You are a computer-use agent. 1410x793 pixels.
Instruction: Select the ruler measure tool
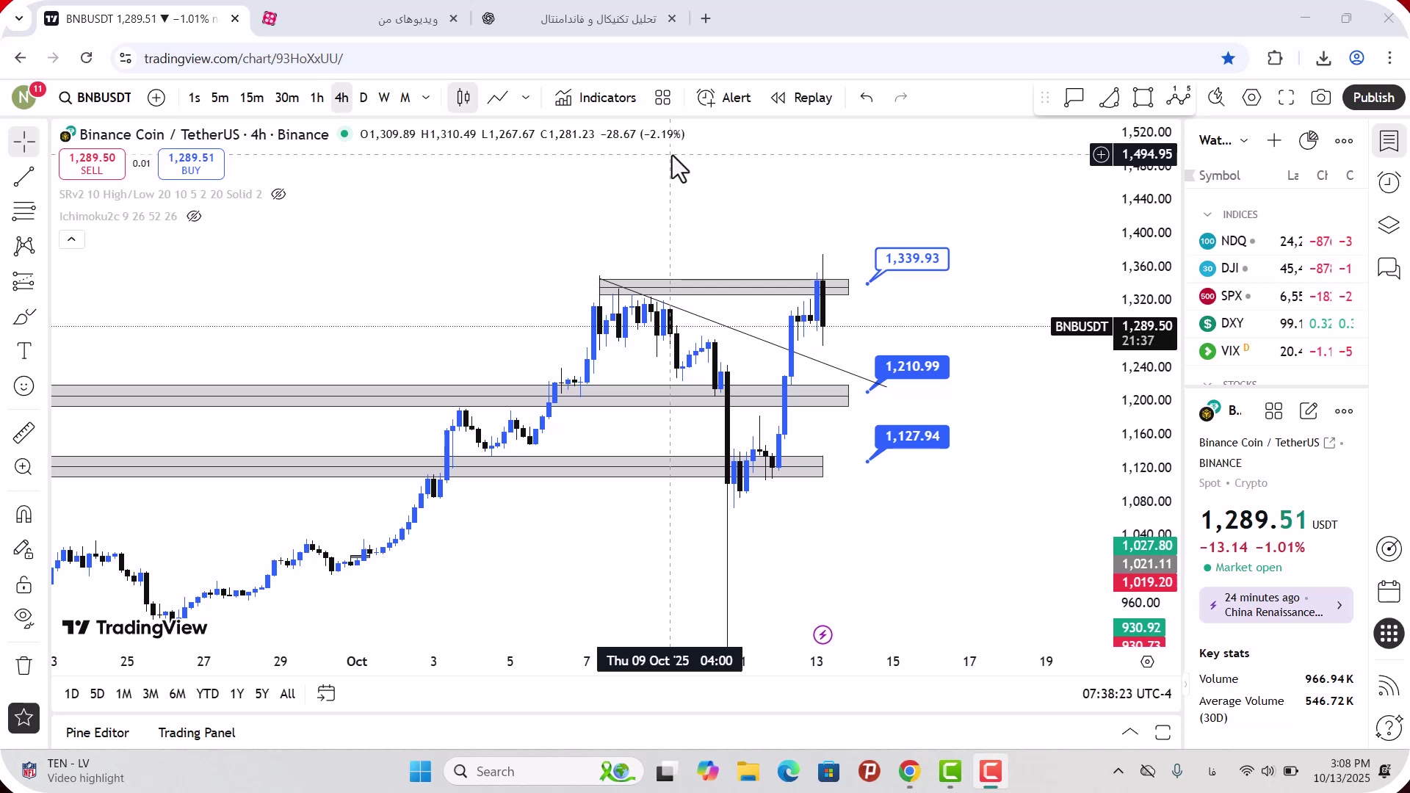click(x=23, y=432)
